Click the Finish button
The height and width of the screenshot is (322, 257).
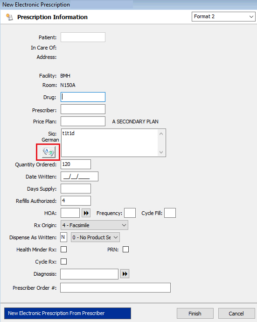point(195,314)
